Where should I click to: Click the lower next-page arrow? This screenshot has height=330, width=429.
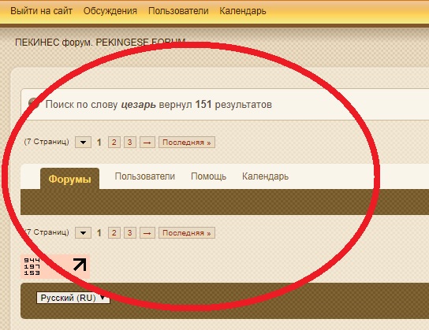[x=147, y=233]
